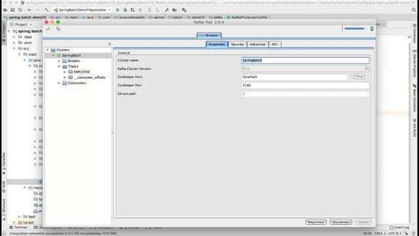419x236 pixels.
Task: Open the Event Log in IntelliJ
Action: pos(399,227)
